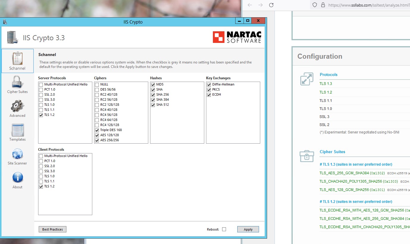The image size is (410, 244).
Task: Click the Cipher Suites lock icon in SSL Labs
Action: [x=307, y=156]
